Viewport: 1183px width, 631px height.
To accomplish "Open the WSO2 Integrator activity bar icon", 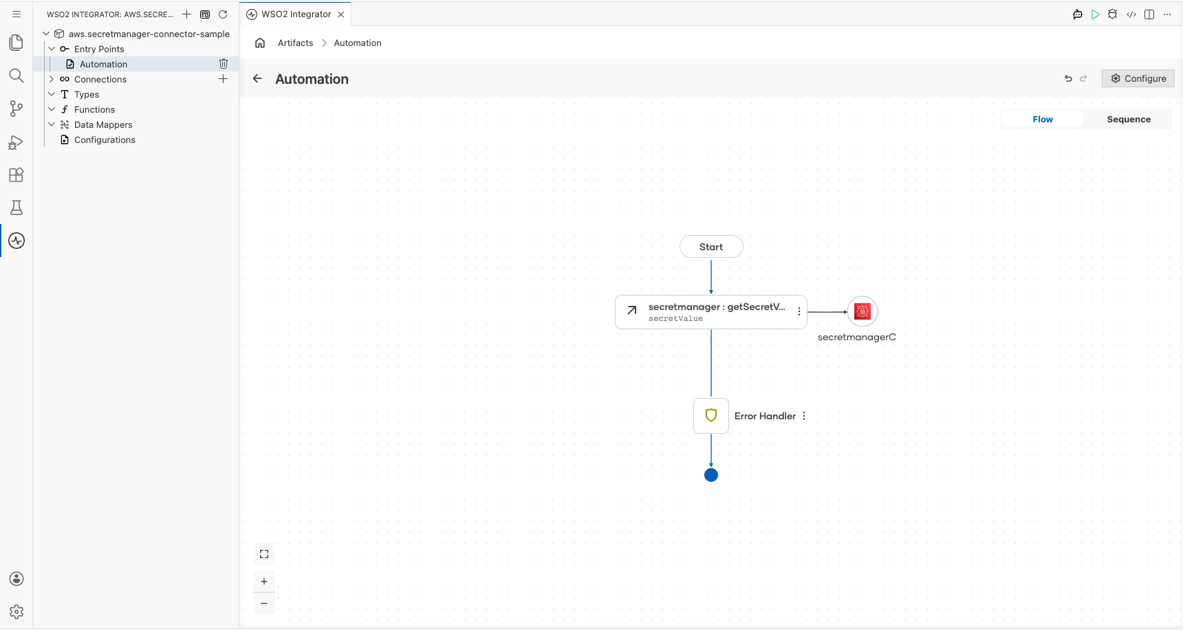I will (x=17, y=241).
